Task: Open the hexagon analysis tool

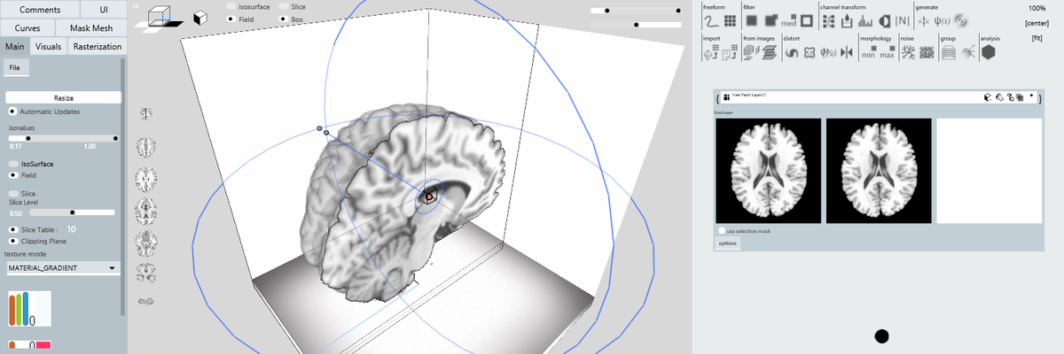Action: [989, 52]
